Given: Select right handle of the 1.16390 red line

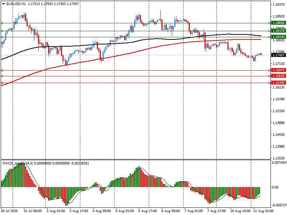Looking at the screenshot, I should (x=270, y=83).
